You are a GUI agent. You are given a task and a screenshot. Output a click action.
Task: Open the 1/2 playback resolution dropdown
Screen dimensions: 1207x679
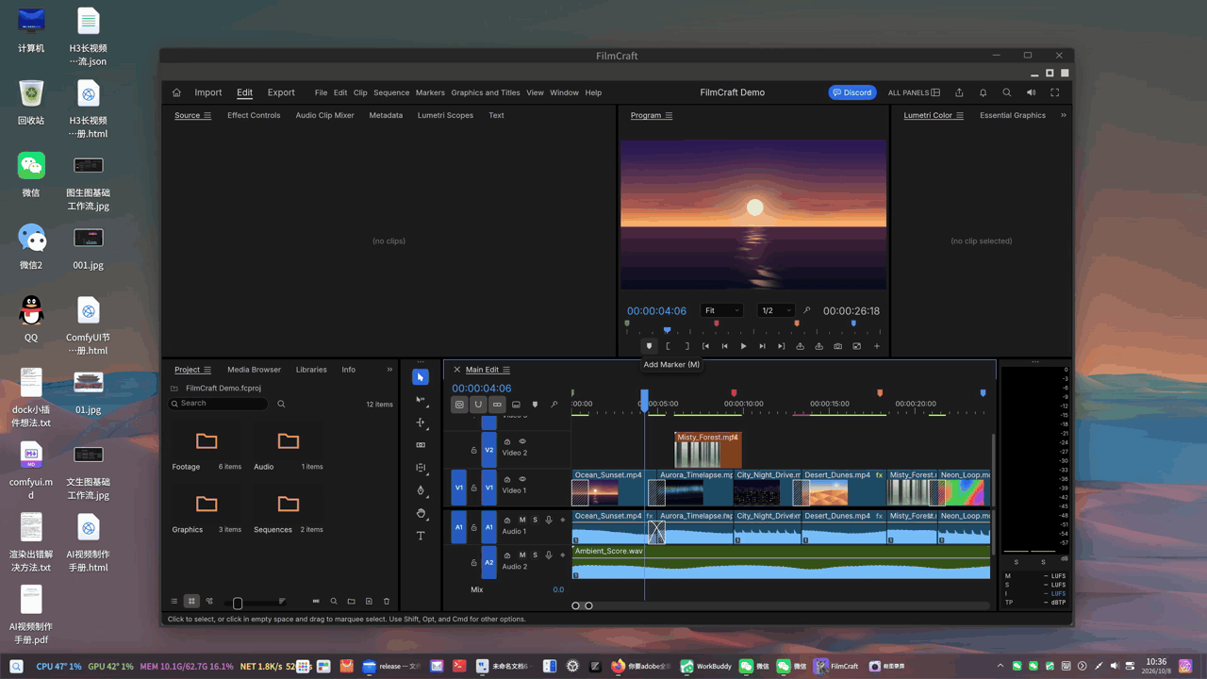tap(775, 310)
